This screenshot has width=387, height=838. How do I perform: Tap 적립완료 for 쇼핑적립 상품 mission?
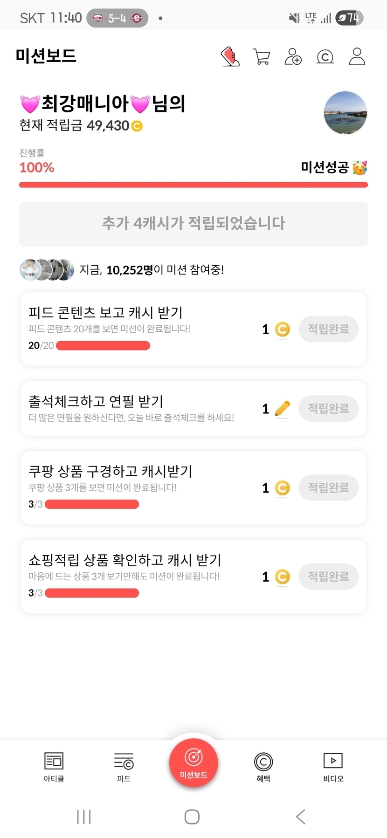[328, 577]
